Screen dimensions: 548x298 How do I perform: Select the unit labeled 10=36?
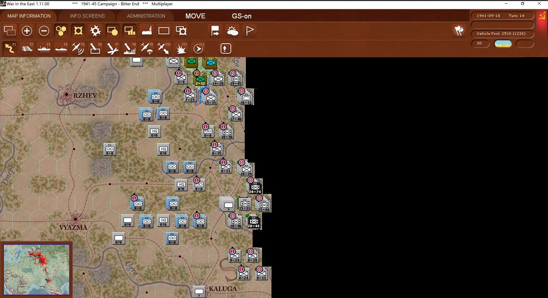(227, 132)
